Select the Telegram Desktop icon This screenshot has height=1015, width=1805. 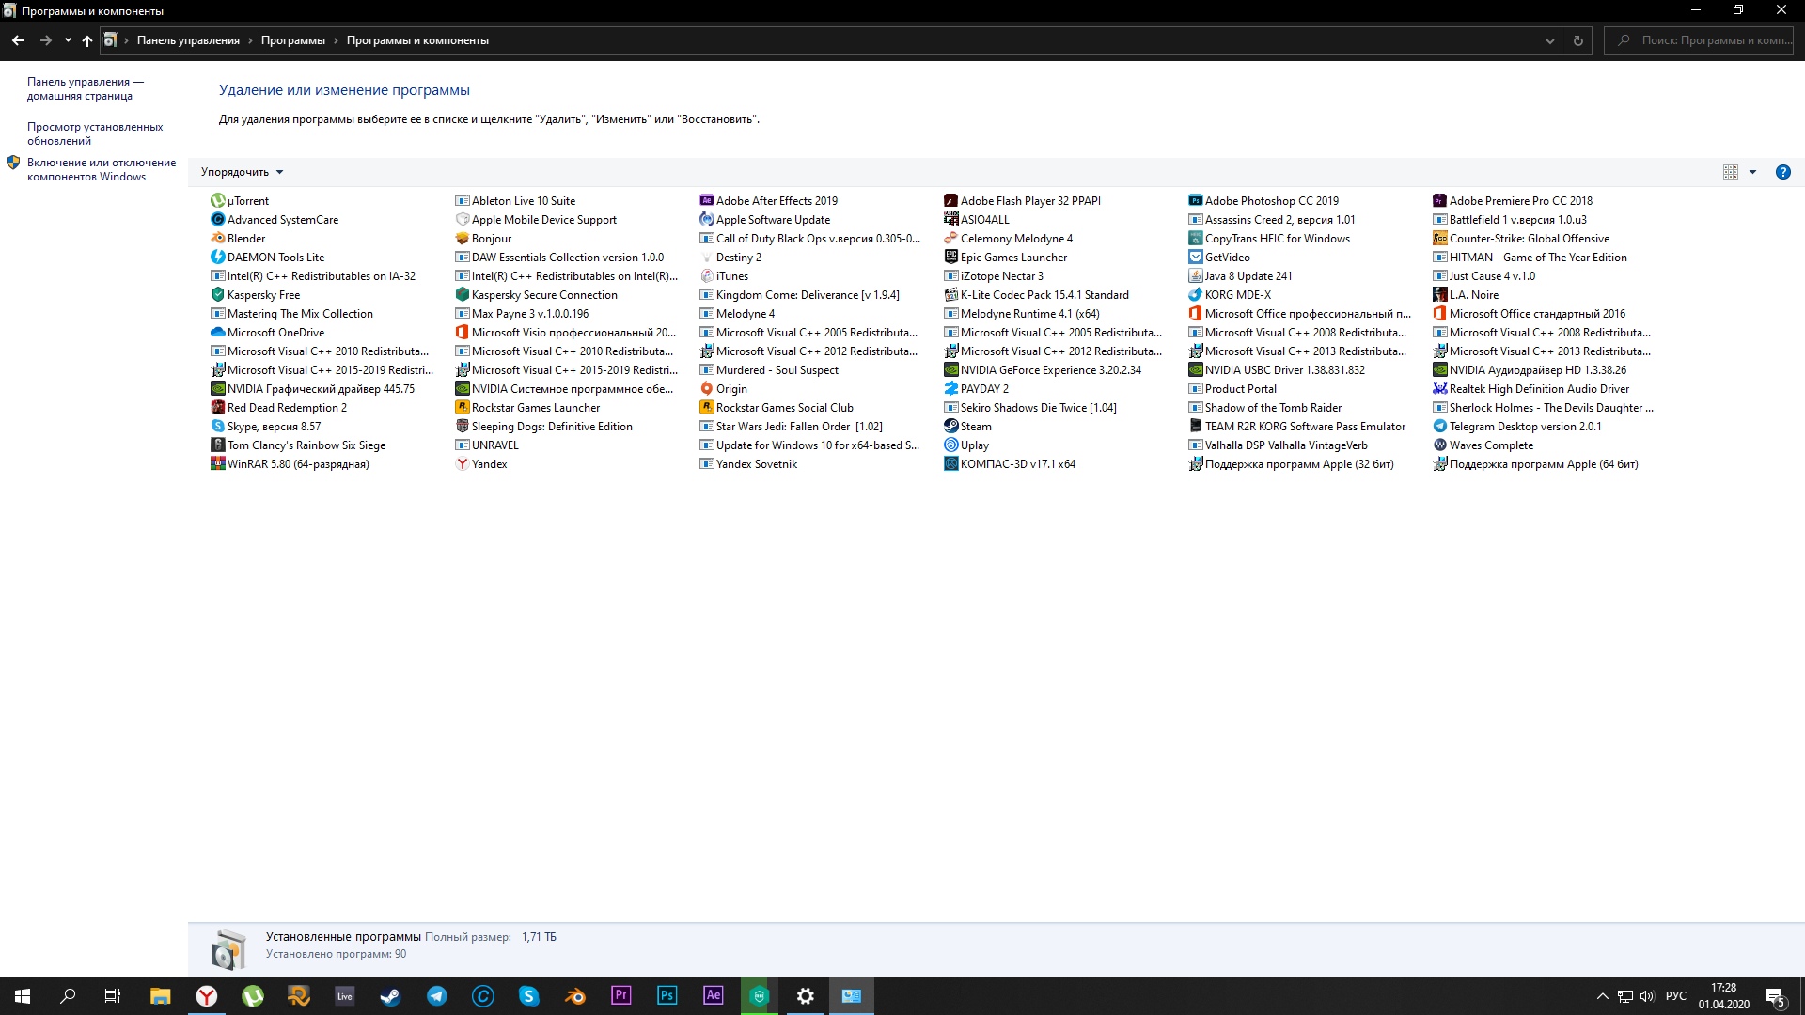click(1440, 427)
